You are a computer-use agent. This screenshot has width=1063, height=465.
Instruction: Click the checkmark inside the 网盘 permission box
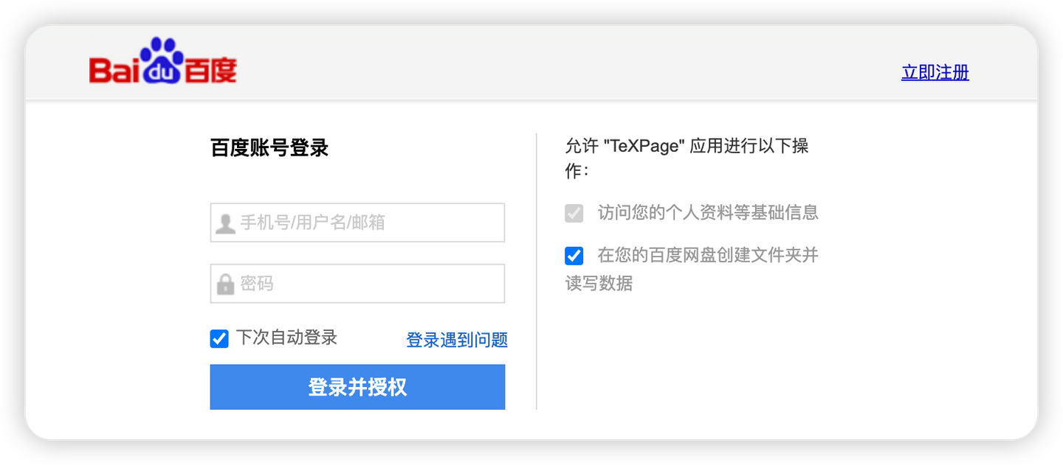pyautogui.click(x=574, y=256)
